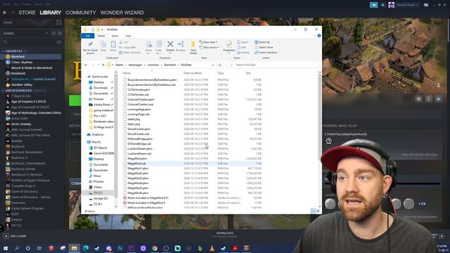Screen dimensions: 450x253
Task: Select ColonialCharter.pkm file
Action: click(x=141, y=100)
